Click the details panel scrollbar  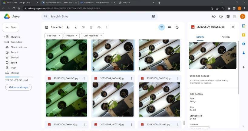pyautogui.click(x=238, y=68)
